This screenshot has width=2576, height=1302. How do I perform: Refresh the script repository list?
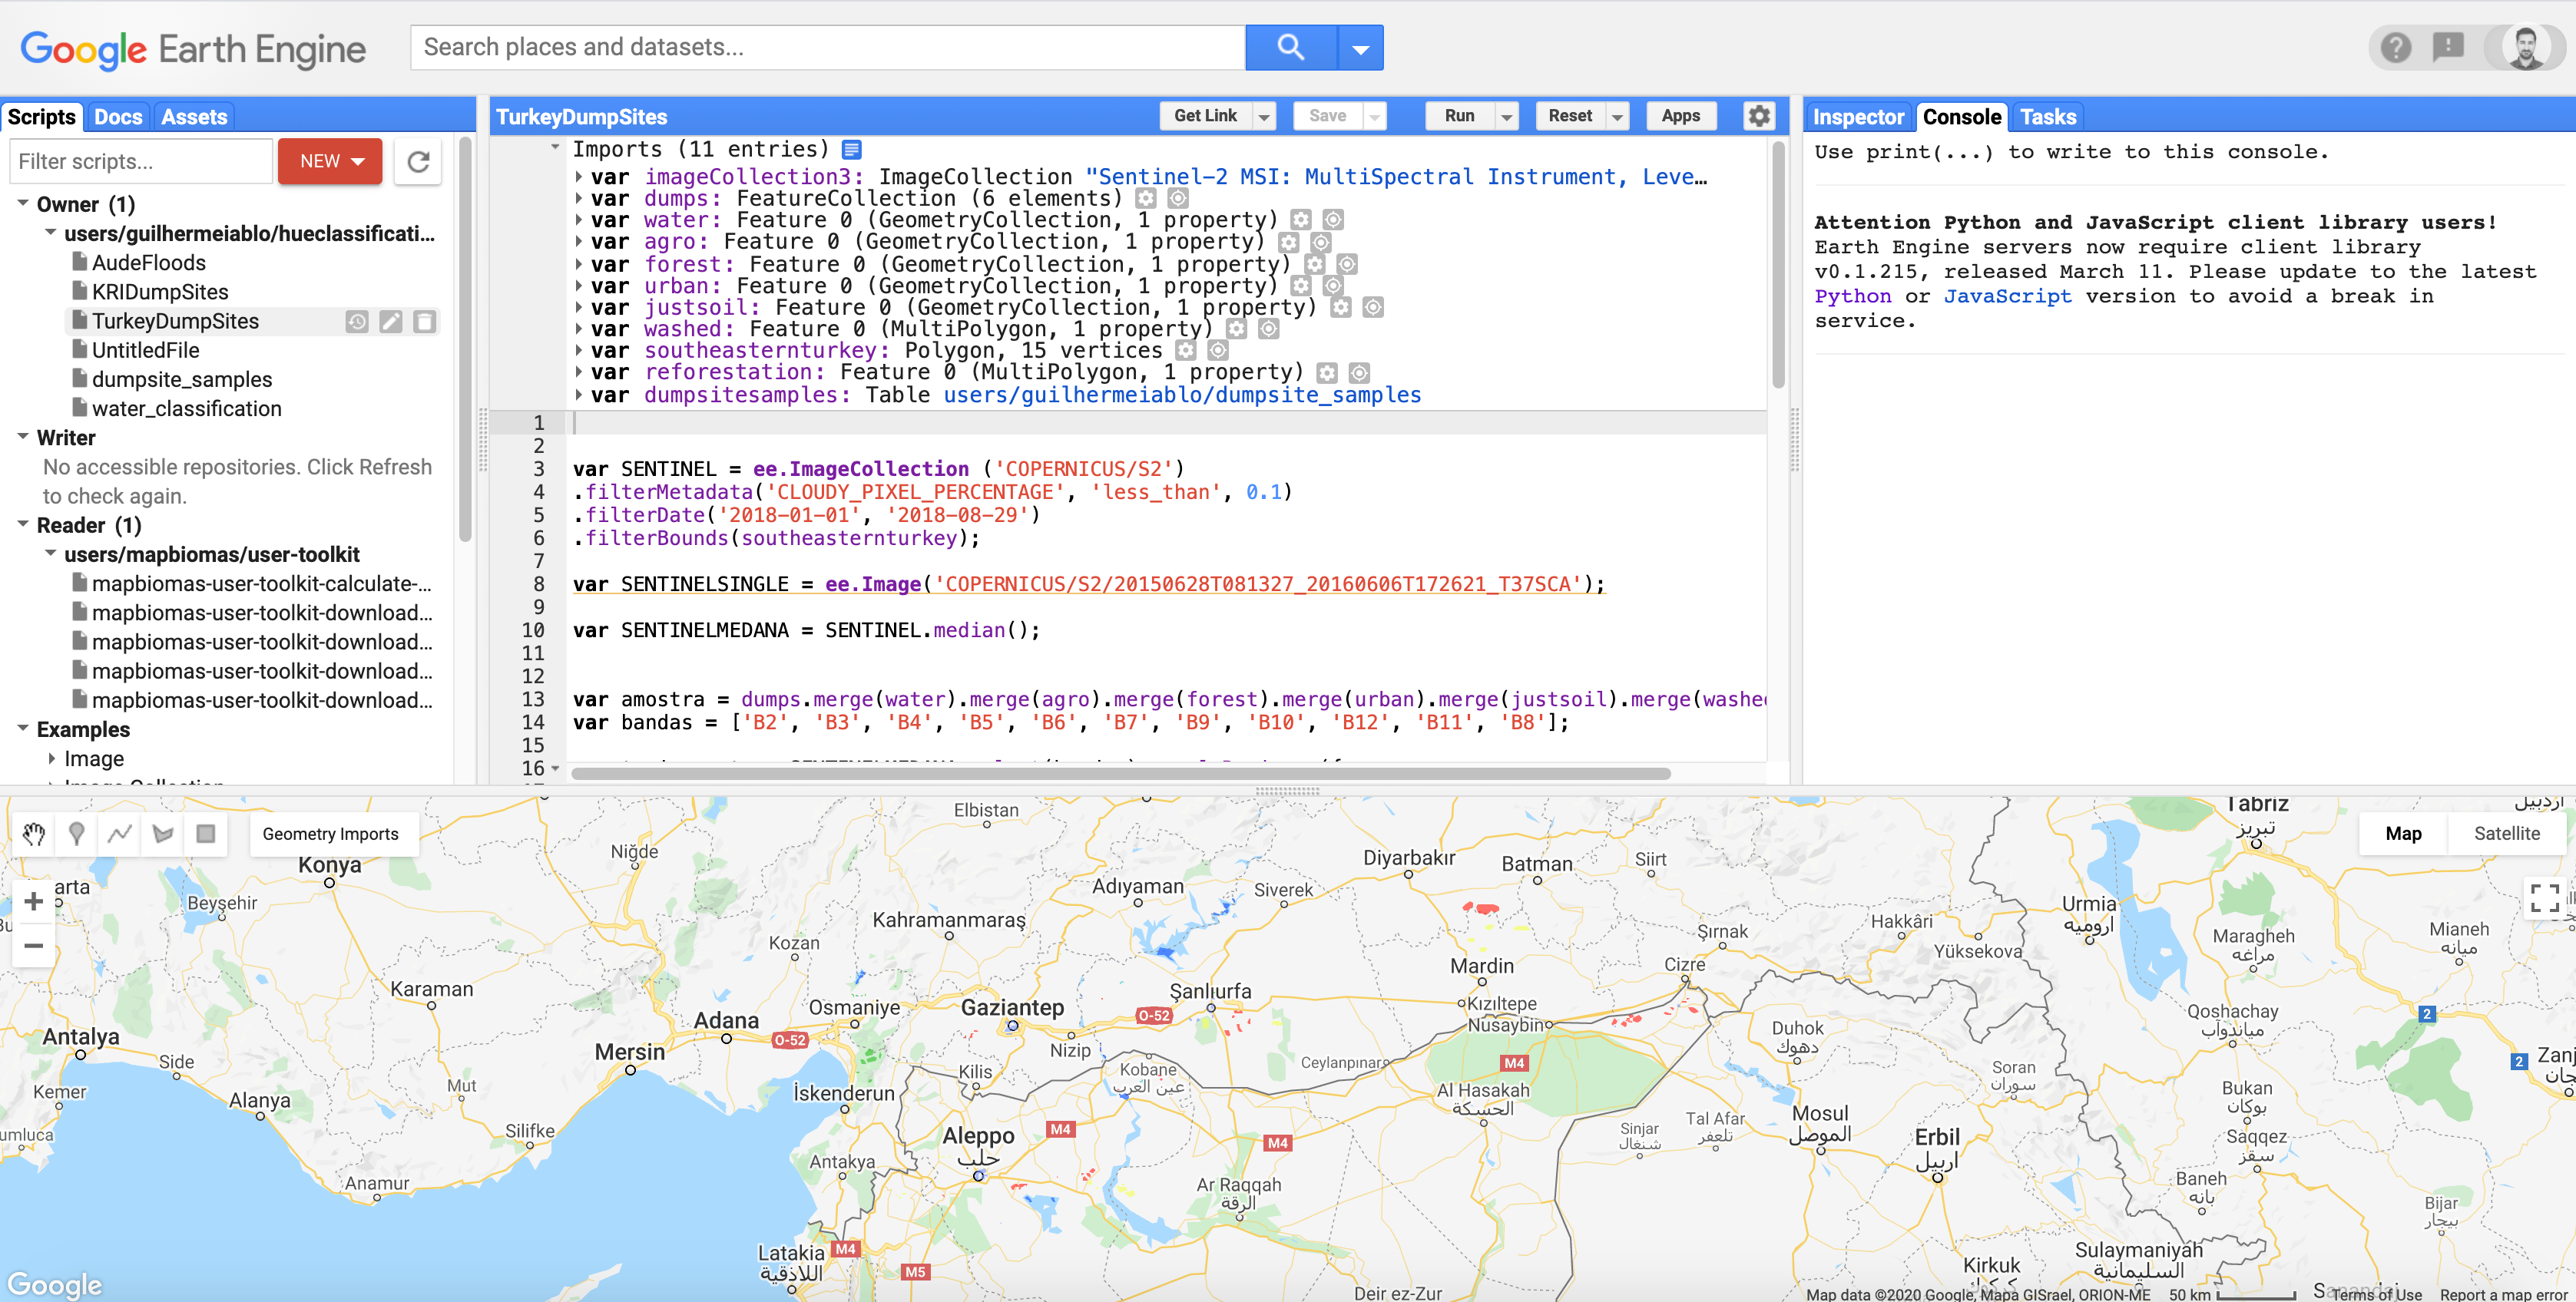coord(418,161)
